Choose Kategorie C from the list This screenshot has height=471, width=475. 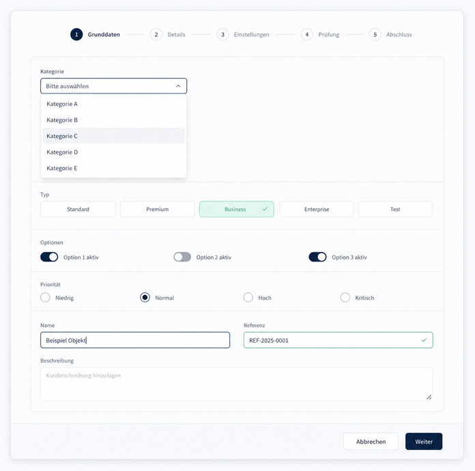point(113,136)
